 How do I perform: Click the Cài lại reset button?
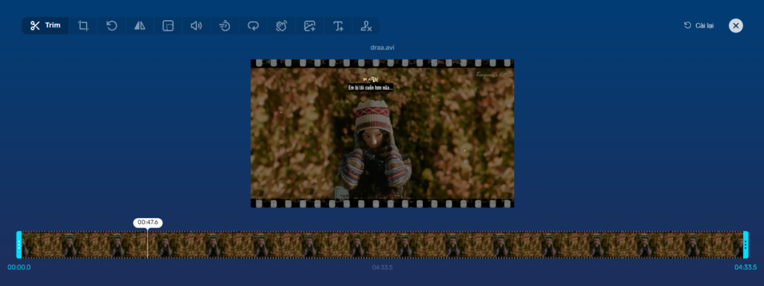pos(698,25)
